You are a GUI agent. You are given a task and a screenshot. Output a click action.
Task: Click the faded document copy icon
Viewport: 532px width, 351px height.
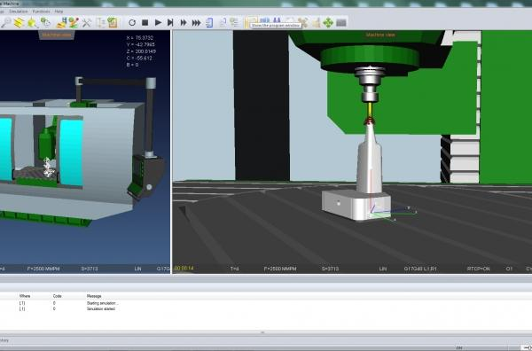tap(223, 23)
